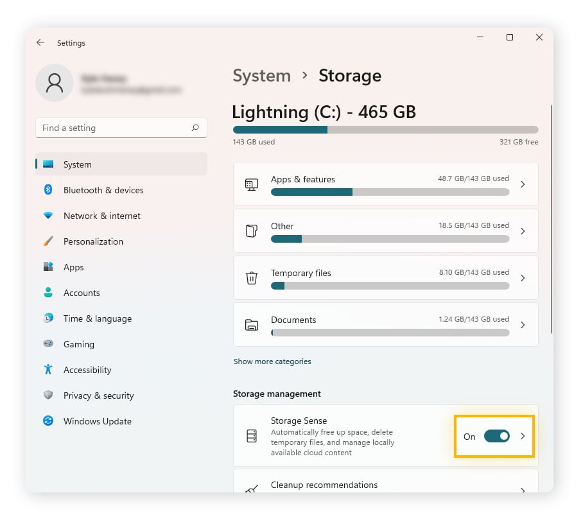Click the Windows Update icon
The width and height of the screenshot is (583, 522).
[49, 421]
